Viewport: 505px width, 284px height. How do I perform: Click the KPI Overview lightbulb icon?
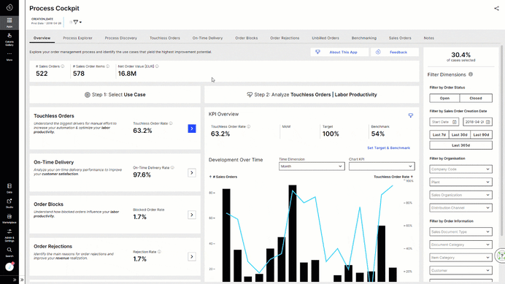pyautogui.click(x=410, y=115)
